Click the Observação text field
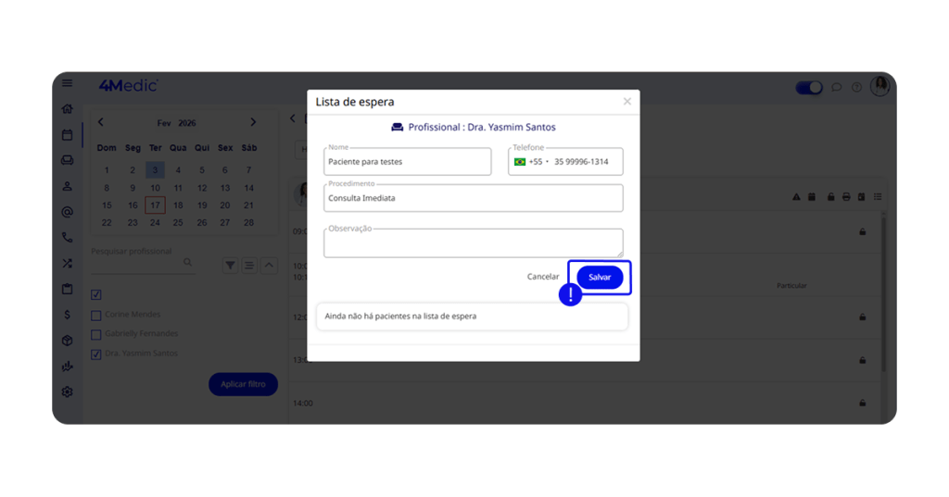 (x=473, y=243)
